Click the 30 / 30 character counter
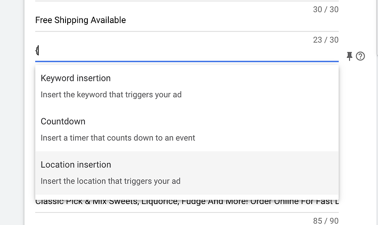The width and height of the screenshot is (378, 225). click(325, 9)
